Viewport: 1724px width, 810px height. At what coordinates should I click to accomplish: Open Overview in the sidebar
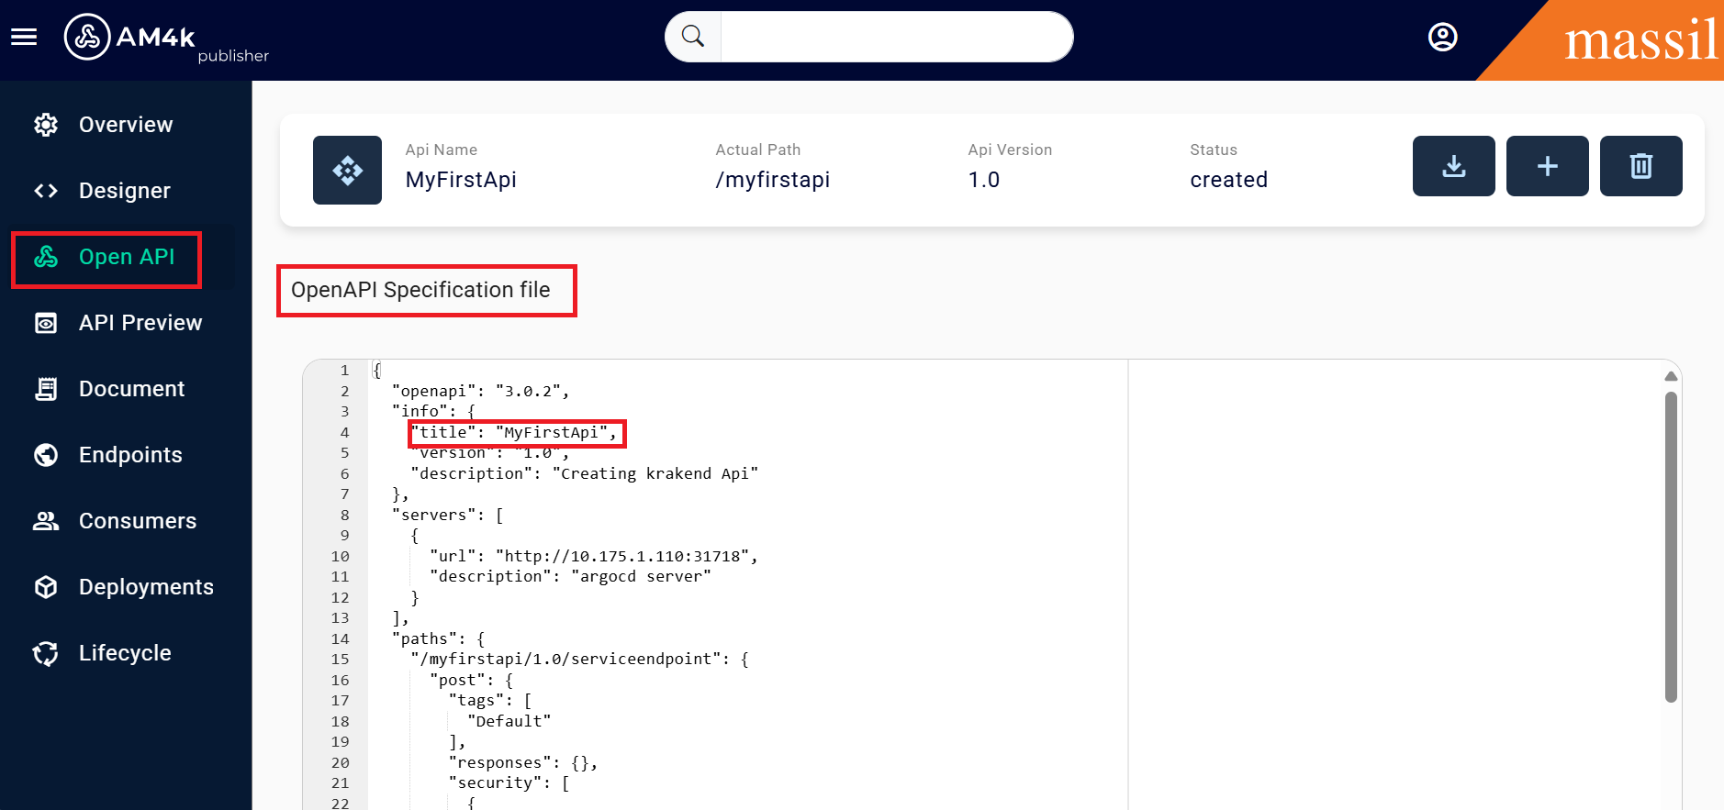tap(126, 125)
